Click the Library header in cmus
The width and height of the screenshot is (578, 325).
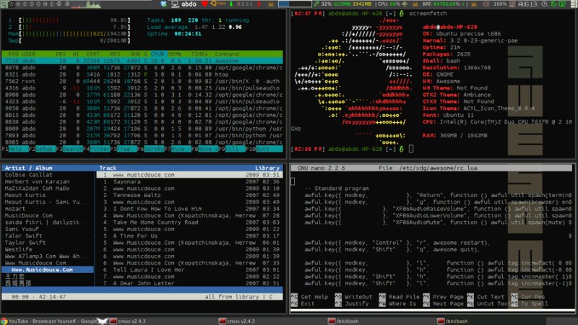(267, 168)
